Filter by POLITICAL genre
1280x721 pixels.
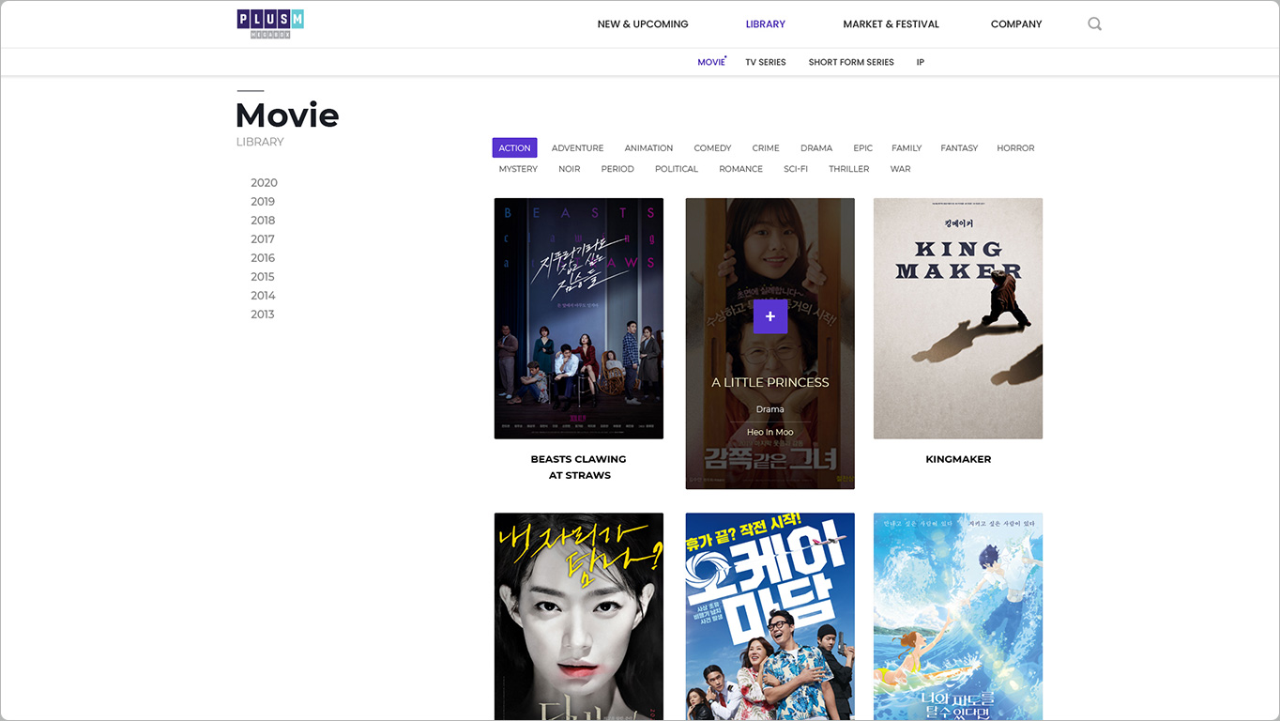point(677,169)
